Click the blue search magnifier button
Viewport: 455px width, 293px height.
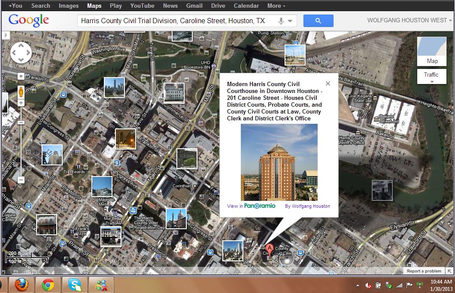(318, 21)
